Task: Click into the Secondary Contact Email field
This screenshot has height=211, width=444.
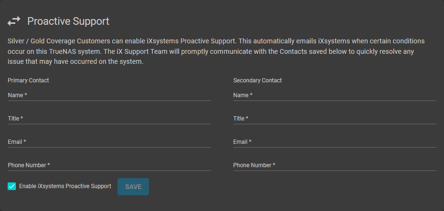Action: click(x=335, y=142)
